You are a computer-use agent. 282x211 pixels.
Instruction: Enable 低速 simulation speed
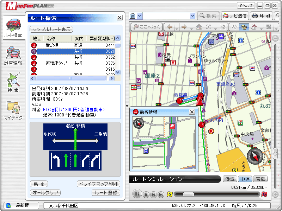tap(230, 179)
